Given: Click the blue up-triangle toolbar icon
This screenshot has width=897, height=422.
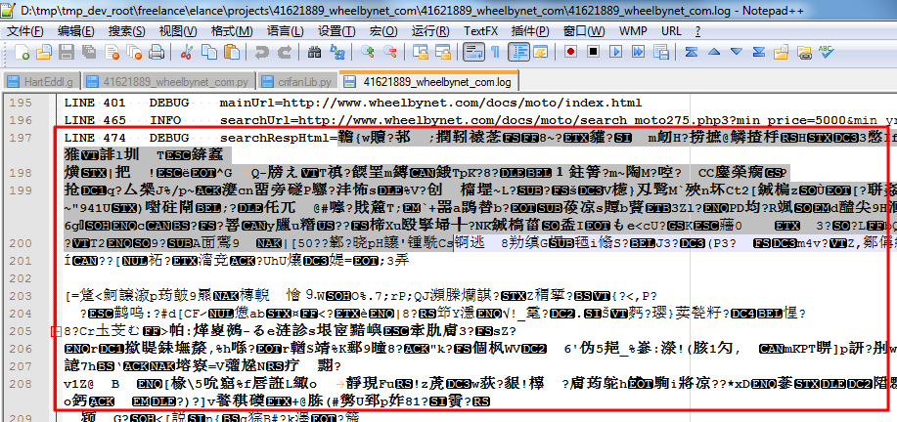Looking at the screenshot, I should [x=713, y=52].
